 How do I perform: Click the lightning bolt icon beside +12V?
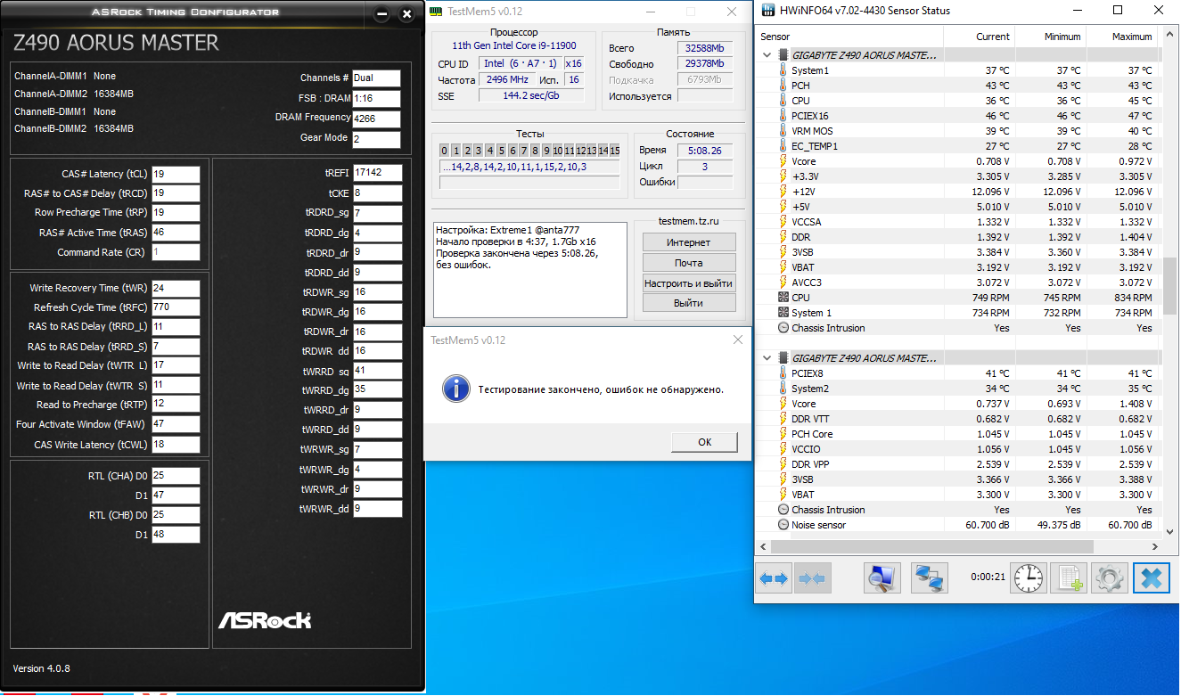(x=783, y=192)
